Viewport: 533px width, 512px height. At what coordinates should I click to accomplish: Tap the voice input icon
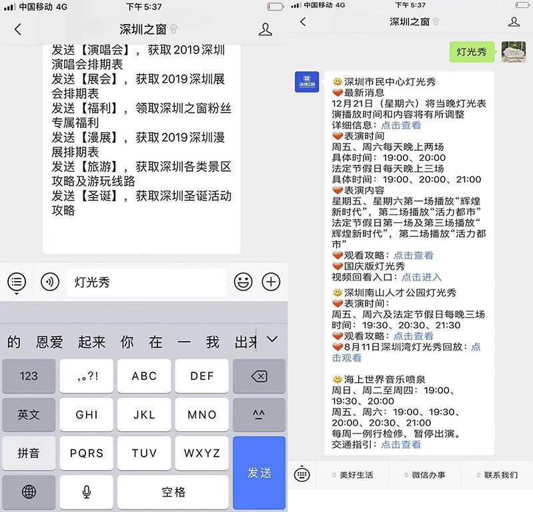(50, 282)
